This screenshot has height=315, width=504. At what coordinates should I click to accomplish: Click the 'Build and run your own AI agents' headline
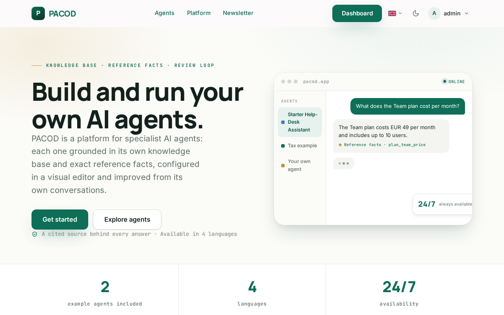137,105
